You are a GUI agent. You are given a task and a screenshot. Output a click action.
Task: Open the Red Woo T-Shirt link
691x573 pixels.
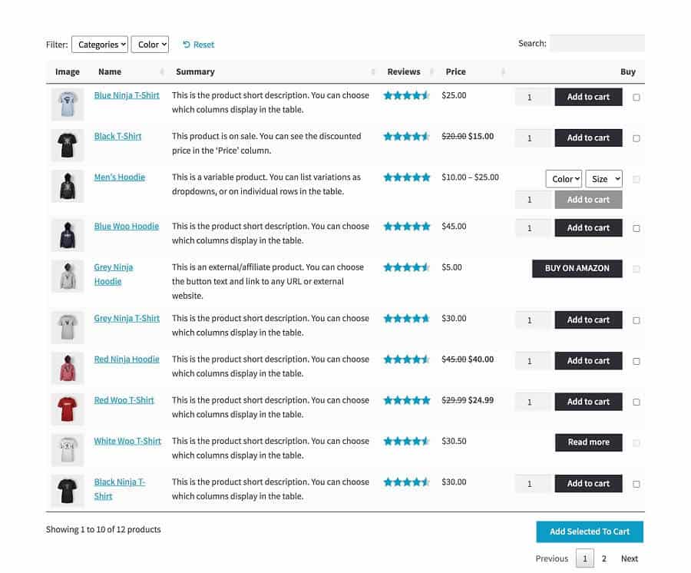click(124, 400)
